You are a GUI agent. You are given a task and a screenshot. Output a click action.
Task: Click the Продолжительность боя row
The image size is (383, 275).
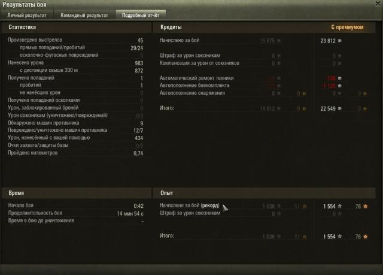pyautogui.click(x=76, y=213)
